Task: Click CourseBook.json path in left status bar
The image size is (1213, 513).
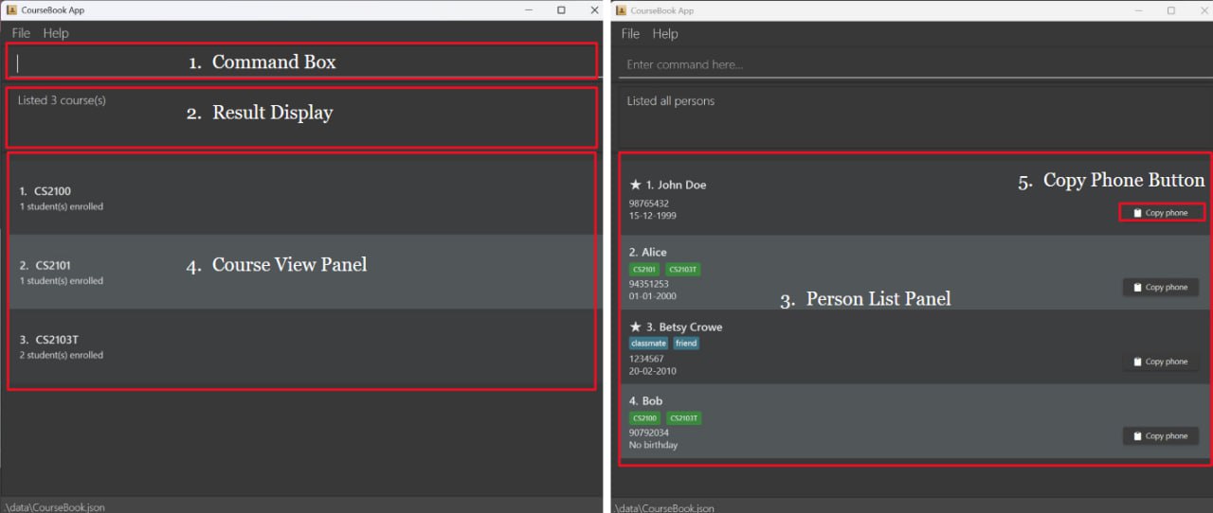Action: (53, 507)
